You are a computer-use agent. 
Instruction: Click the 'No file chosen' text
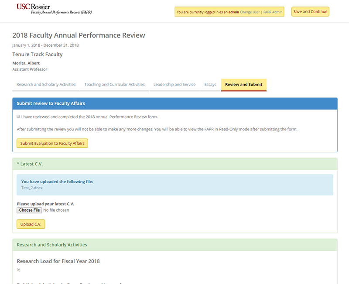(x=56, y=210)
